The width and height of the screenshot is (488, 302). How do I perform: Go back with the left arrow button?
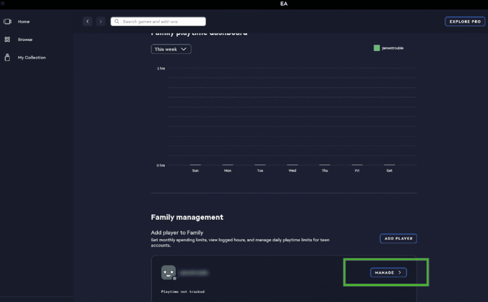[87, 22]
